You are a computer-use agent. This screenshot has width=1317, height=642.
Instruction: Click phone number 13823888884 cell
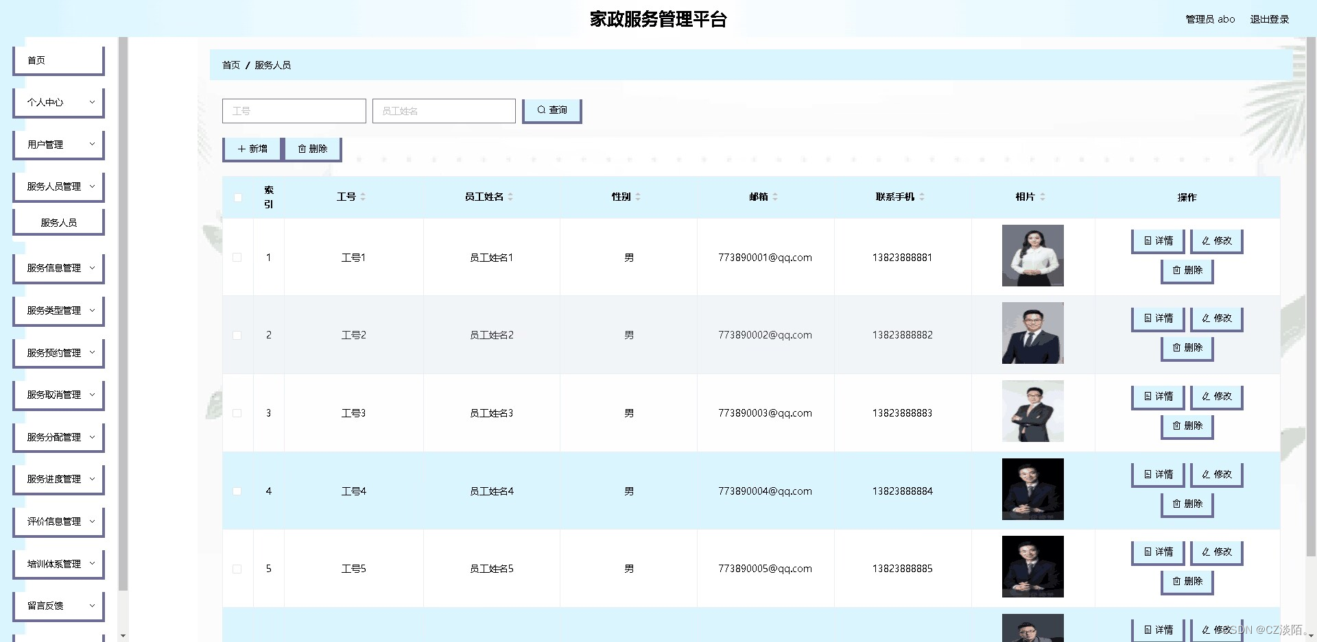[902, 491]
